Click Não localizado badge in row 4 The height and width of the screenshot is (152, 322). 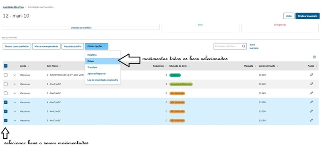tap(177, 102)
